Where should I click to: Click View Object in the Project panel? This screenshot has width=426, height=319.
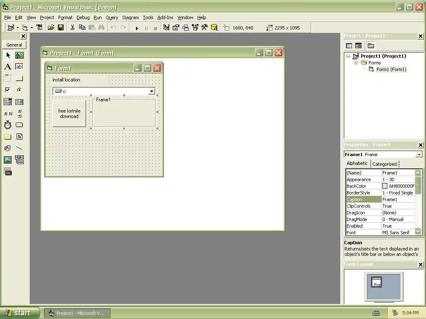pyautogui.click(x=358, y=46)
